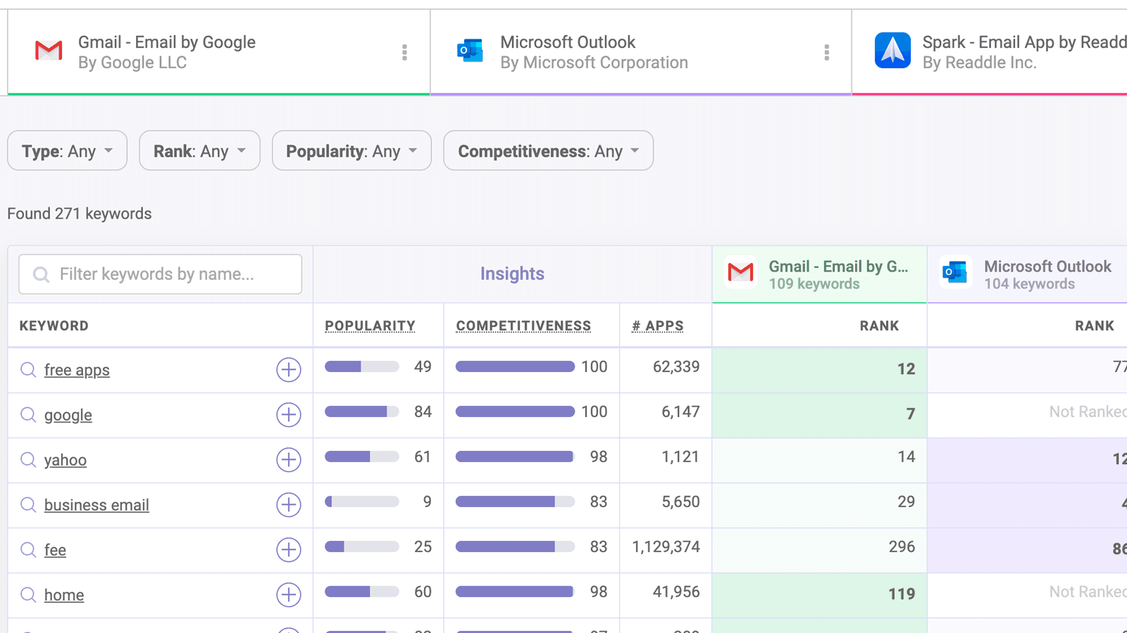
Task: Open the 'home' keyword link
Action: 64,595
